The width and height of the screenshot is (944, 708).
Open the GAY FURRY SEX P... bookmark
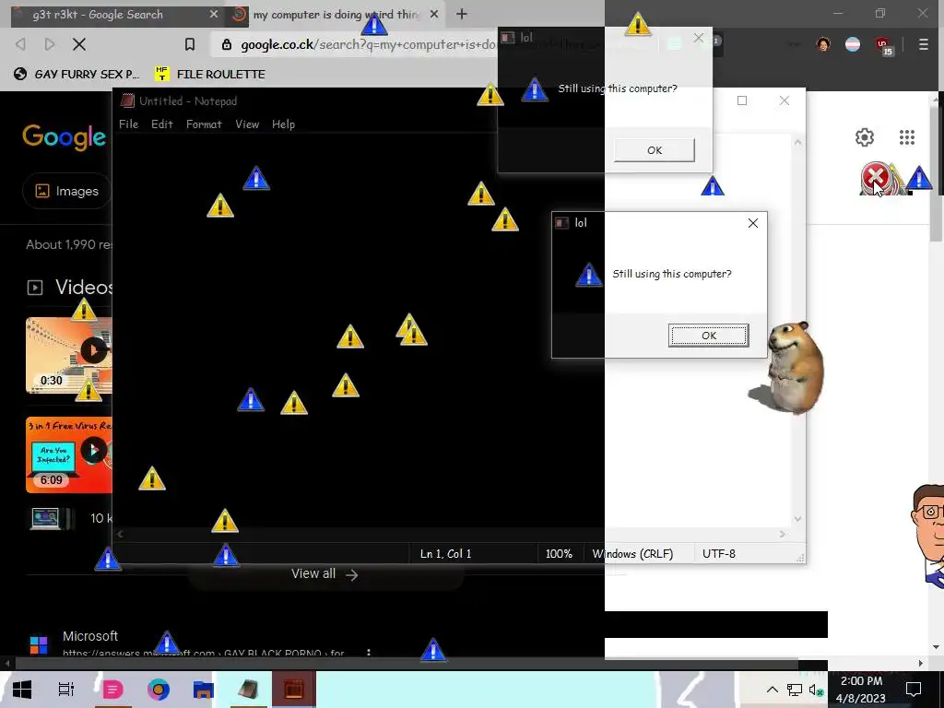[x=77, y=74]
